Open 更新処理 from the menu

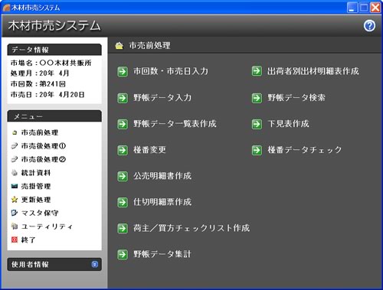36,200
